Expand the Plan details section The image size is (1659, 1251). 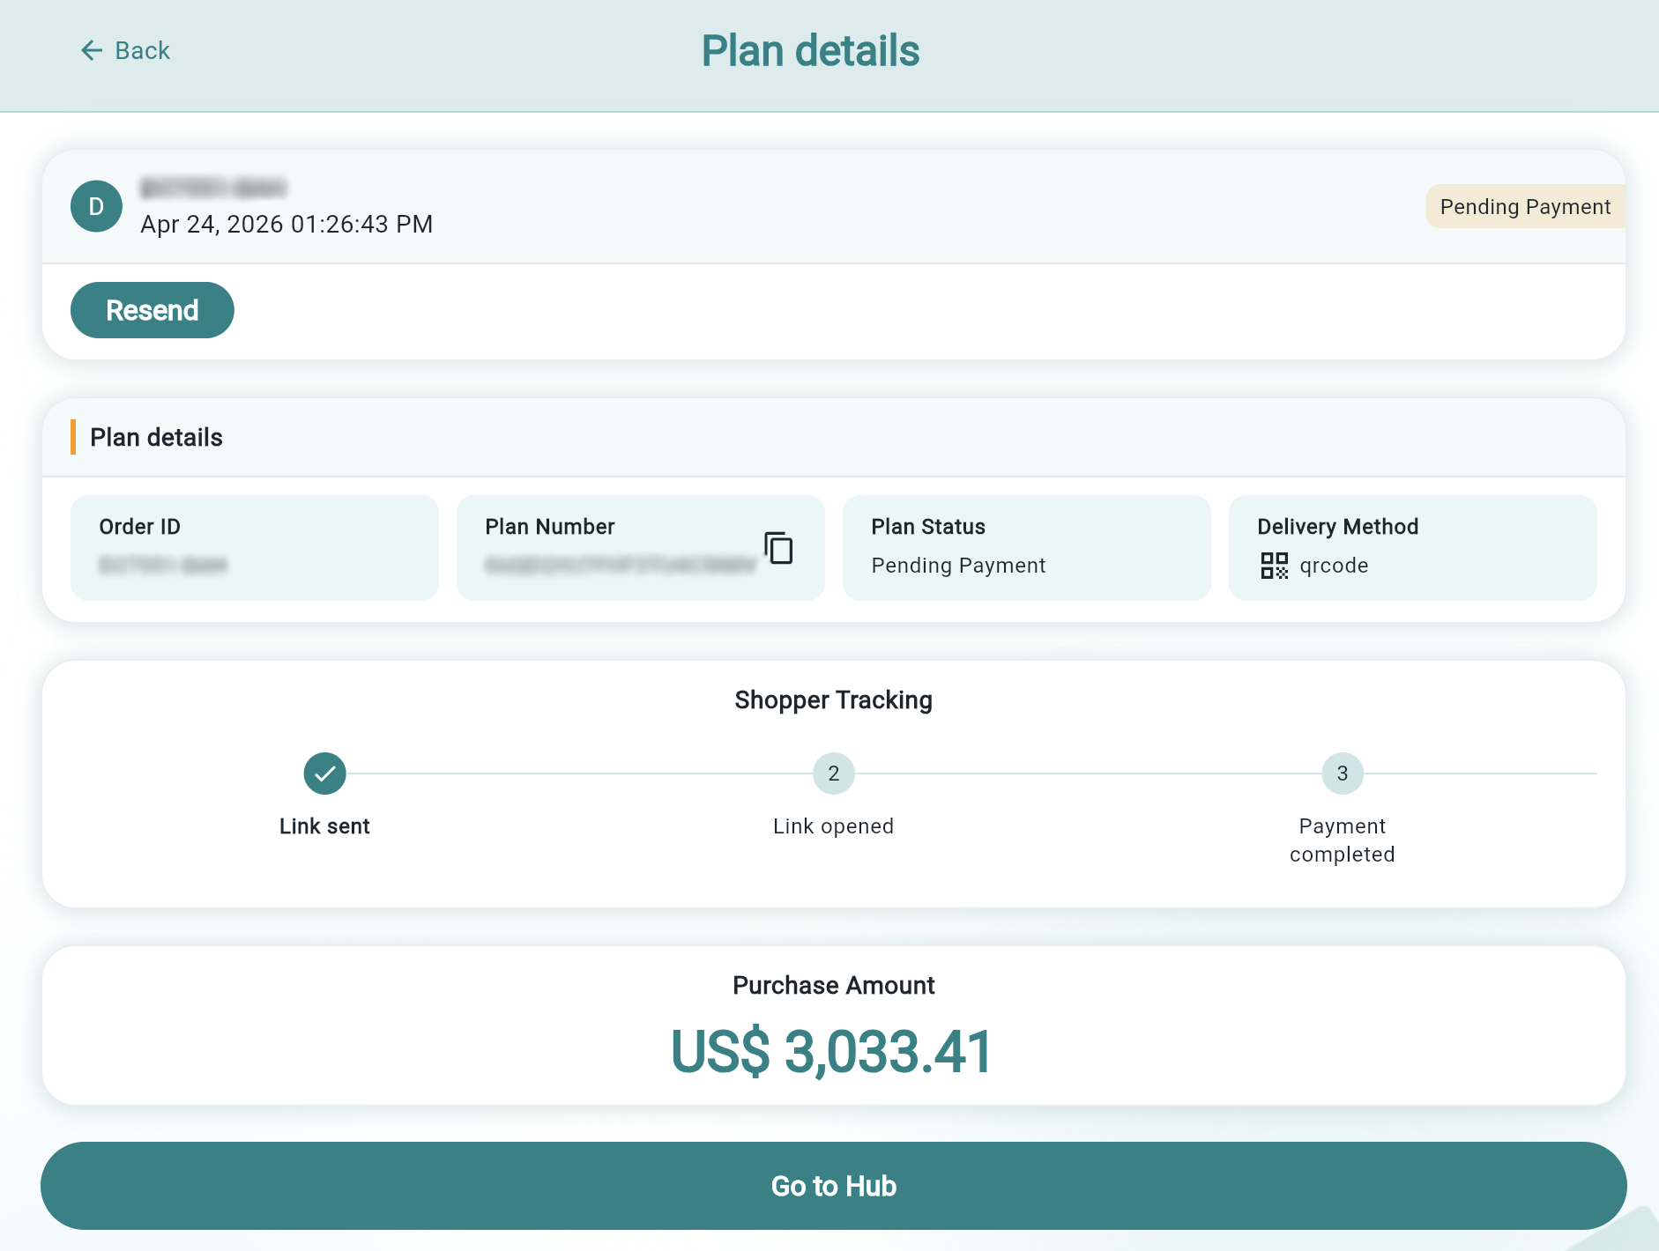coord(155,437)
